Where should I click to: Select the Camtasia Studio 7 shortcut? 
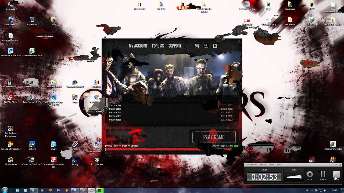tap(53, 83)
